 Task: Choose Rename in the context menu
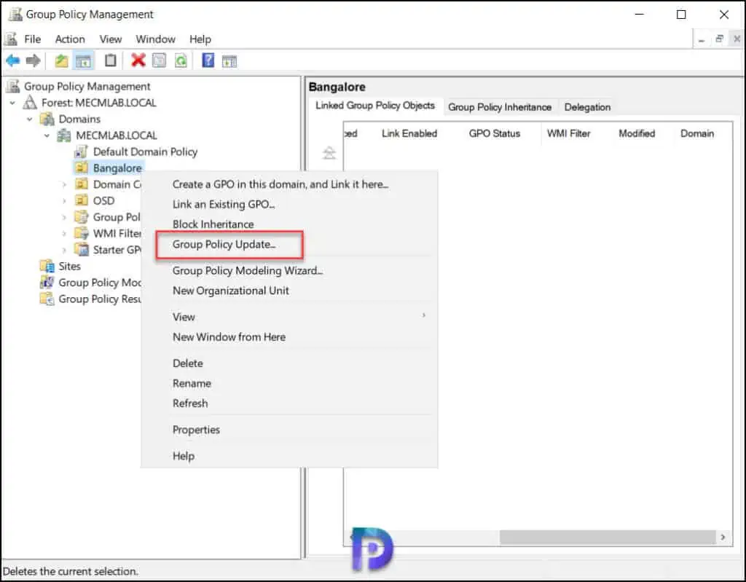192,383
